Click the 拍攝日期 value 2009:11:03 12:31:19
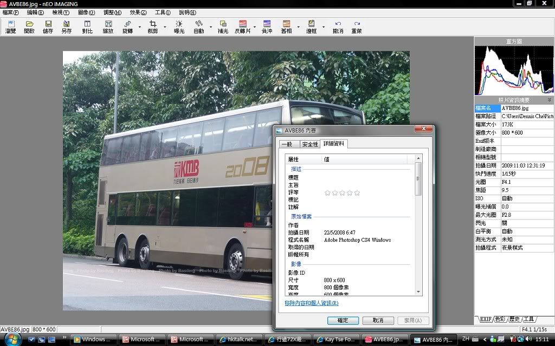Image resolution: width=555 pixels, height=346 pixels. 523,165
